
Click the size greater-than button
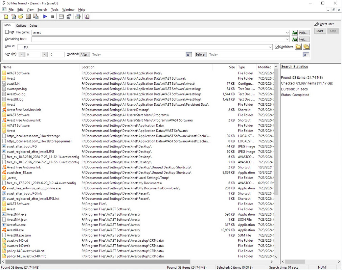21,55
